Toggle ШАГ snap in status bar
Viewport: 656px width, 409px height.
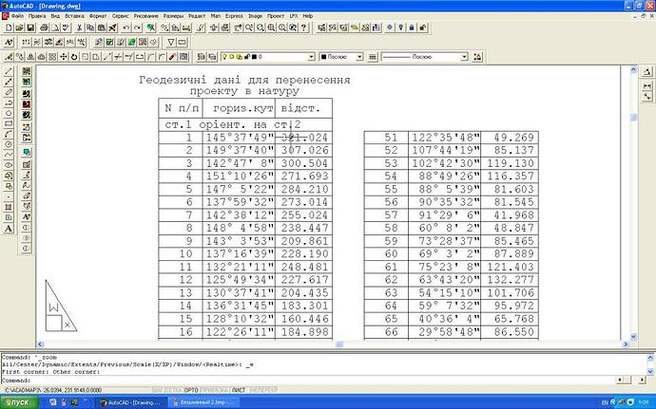point(157,390)
